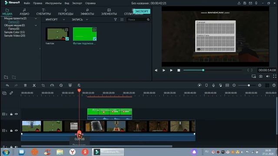Viewport: 278px width, 156px height.
Task: Open the green screen tool
Action: click(x=70, y=85)
